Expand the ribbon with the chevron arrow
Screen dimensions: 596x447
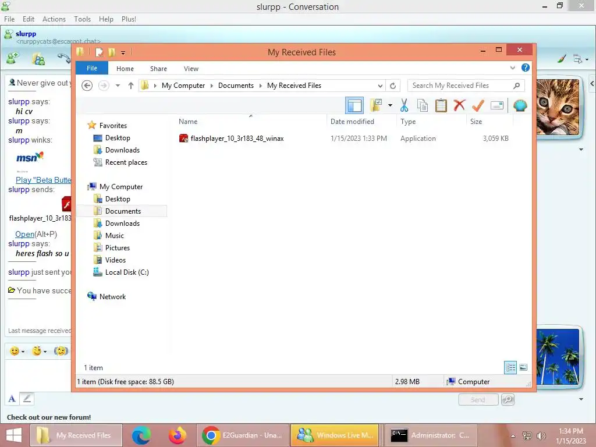[513, 68]
